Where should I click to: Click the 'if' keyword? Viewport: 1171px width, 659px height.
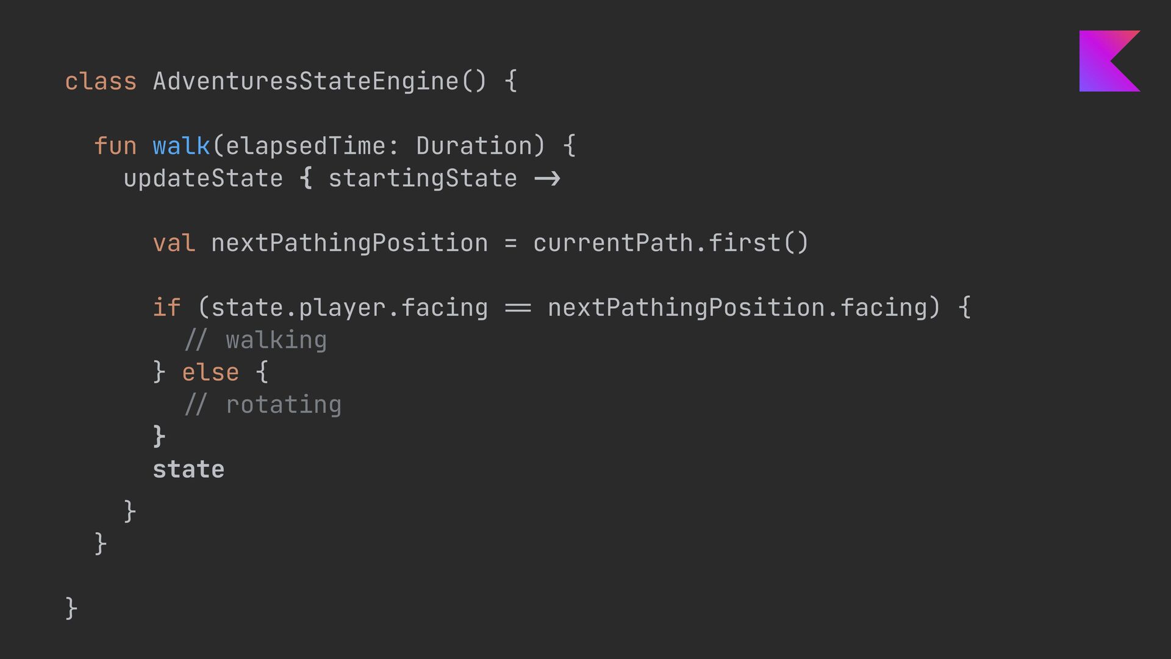pos(167,308)
